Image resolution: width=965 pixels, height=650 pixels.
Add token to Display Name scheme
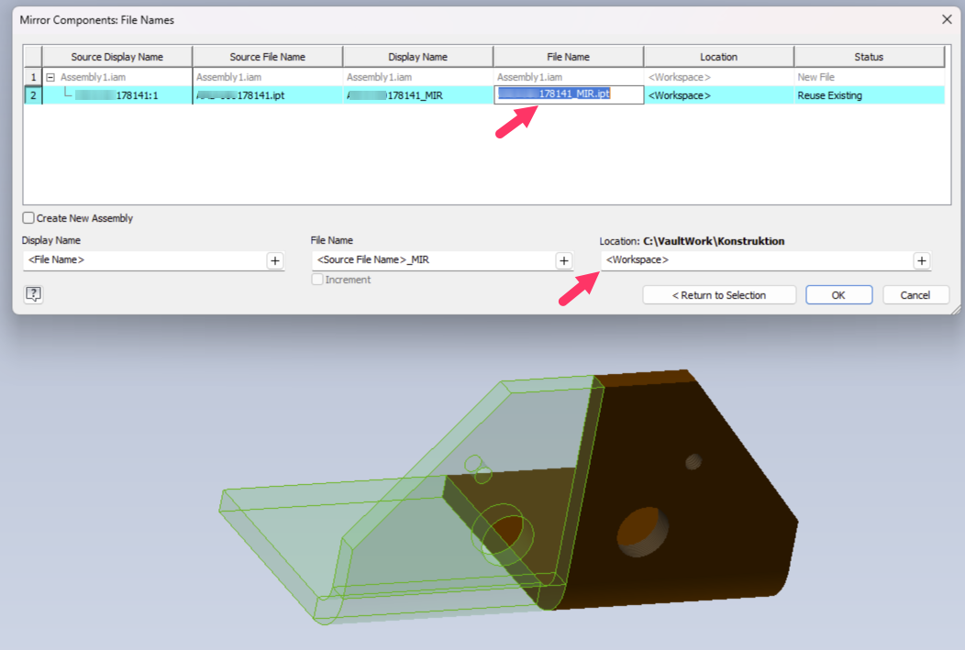click(x=275, y=260)
